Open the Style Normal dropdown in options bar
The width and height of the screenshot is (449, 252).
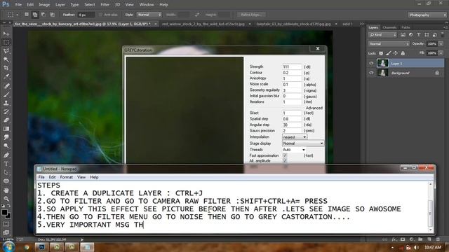(x=149, y=15)
